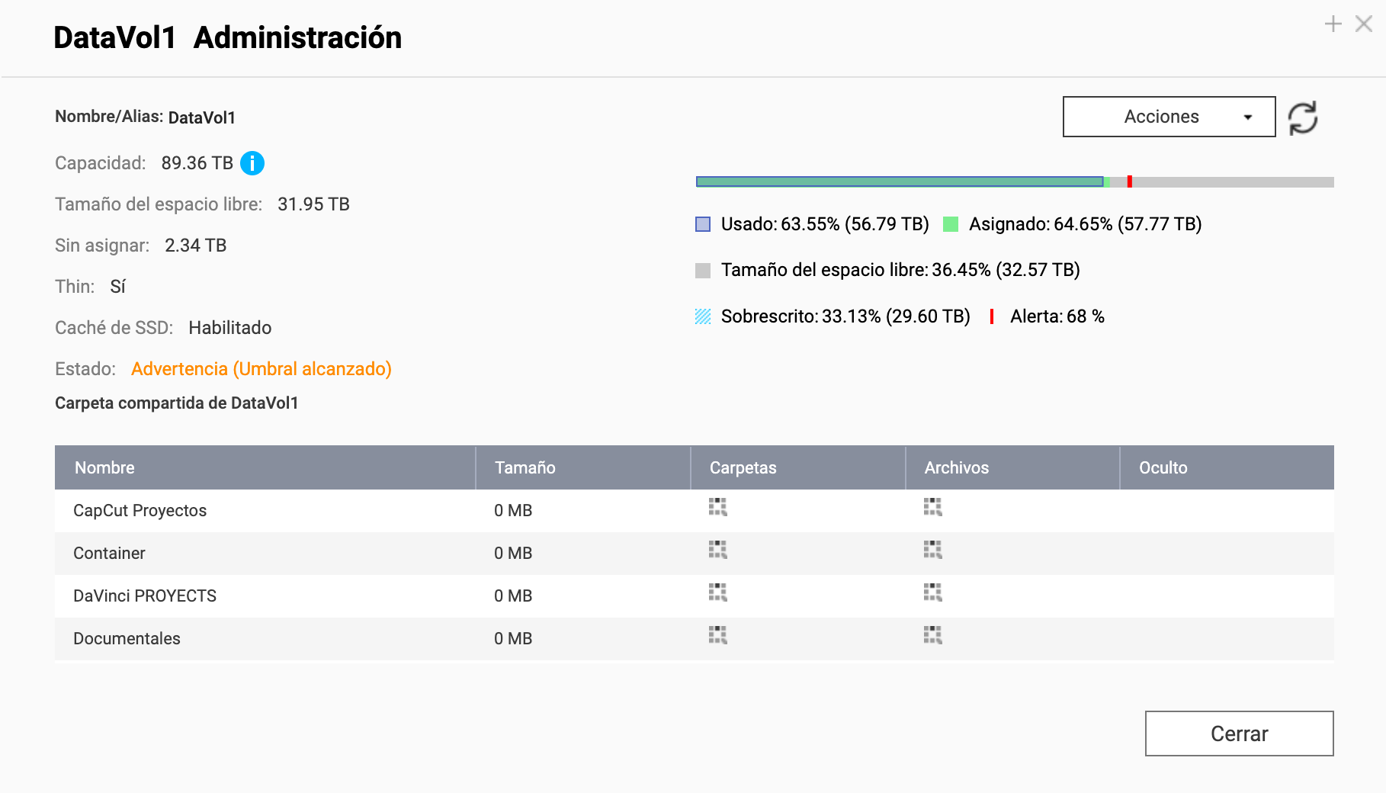Viewport: 1386px width, 793px height.
Task: Calculate file count for CapCut Proyectos
Action: click(932, 508)
